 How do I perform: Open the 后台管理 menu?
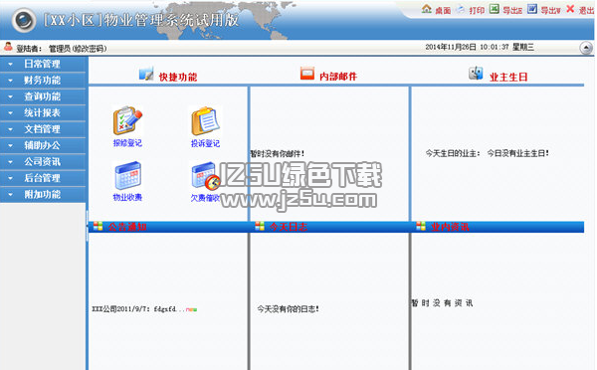tap(43, 178)
